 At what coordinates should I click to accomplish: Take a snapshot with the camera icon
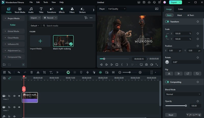(x=146, y=65)
